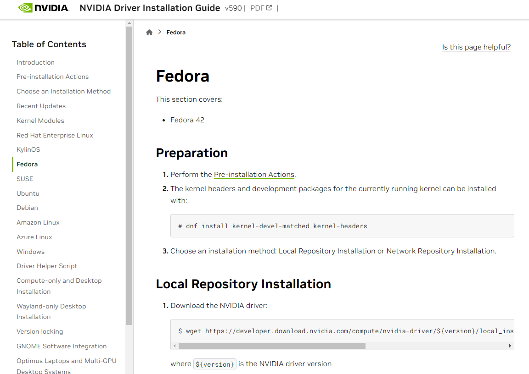The height and width of the screenshot is (374, 529).
Task: Open the Windows entry in the sidebar
Action: [31, 252]
